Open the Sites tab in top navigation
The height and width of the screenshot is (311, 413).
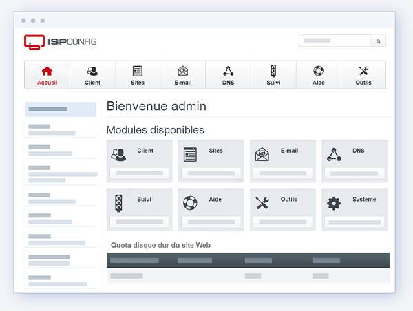coord(138,75)
